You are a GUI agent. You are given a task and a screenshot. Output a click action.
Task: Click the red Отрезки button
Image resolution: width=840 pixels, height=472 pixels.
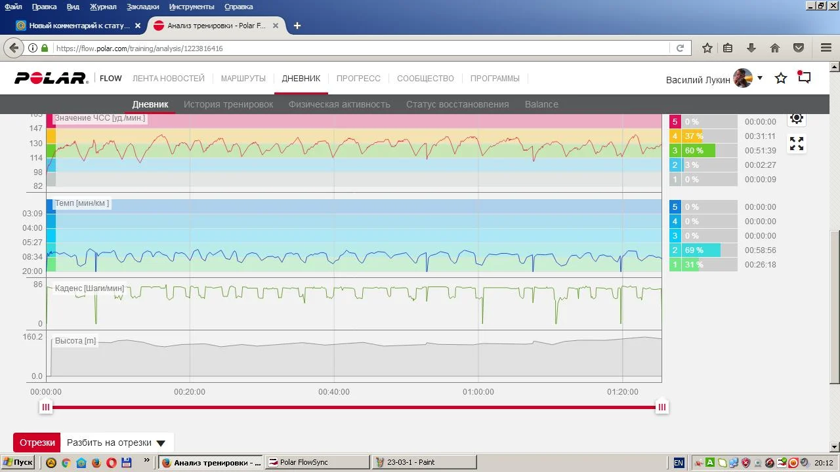pyautogui.click(x=37, y=442)
